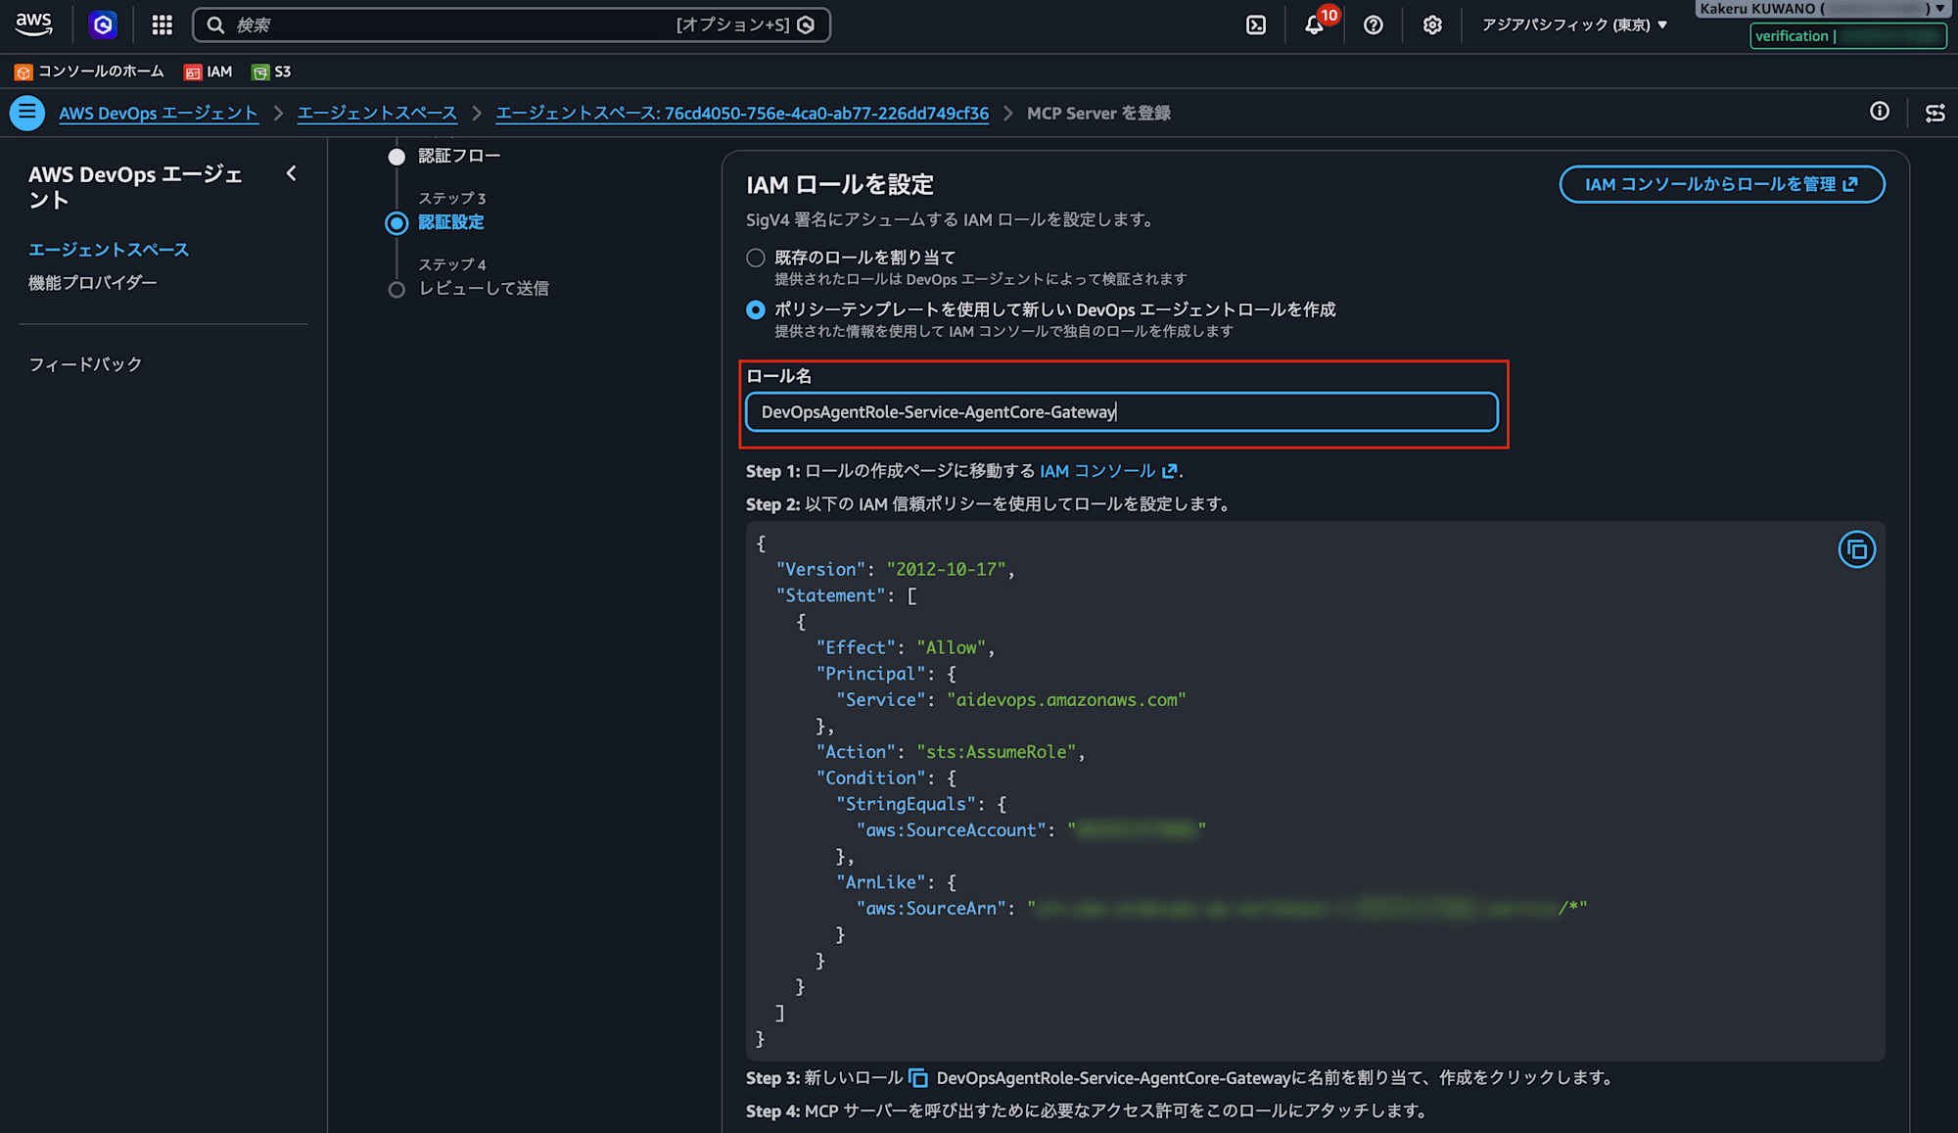Click the search magnifier icon
The height and width of the screenshot is (1133, 1958).
click(x=215, y=24)
